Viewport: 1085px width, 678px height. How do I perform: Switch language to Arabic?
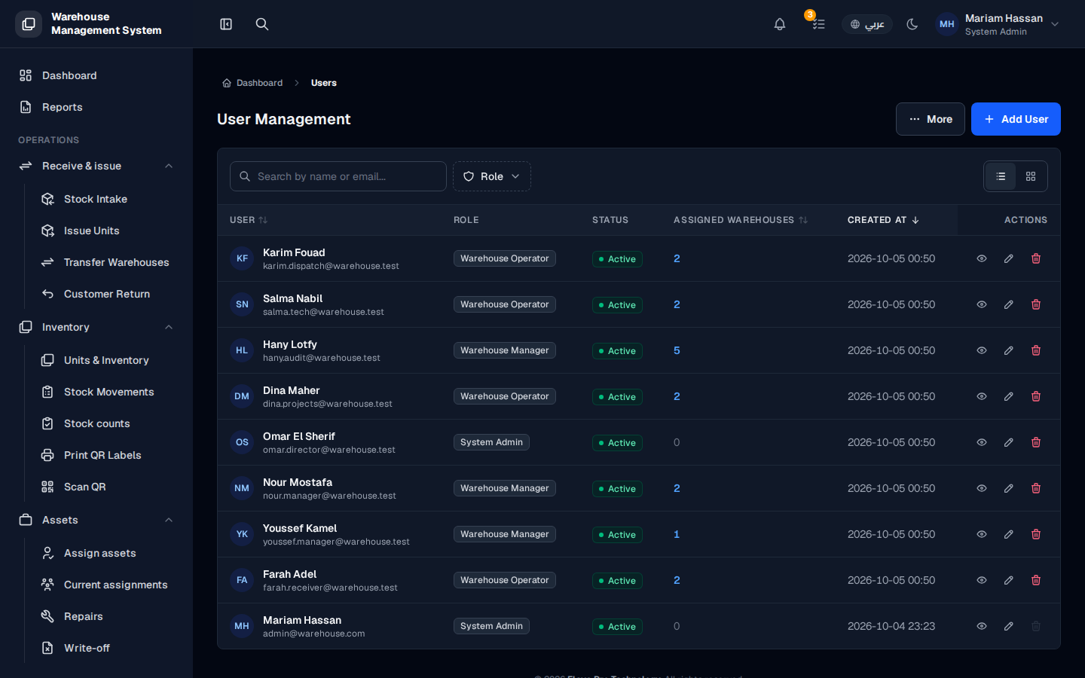[x=867, y=24]
